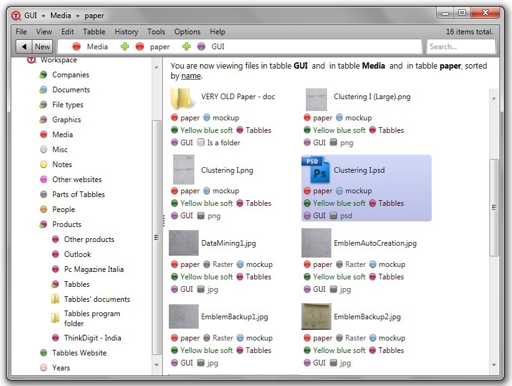Select the Clustering I.psd Photoshop file icon

(x=316, y=170)
